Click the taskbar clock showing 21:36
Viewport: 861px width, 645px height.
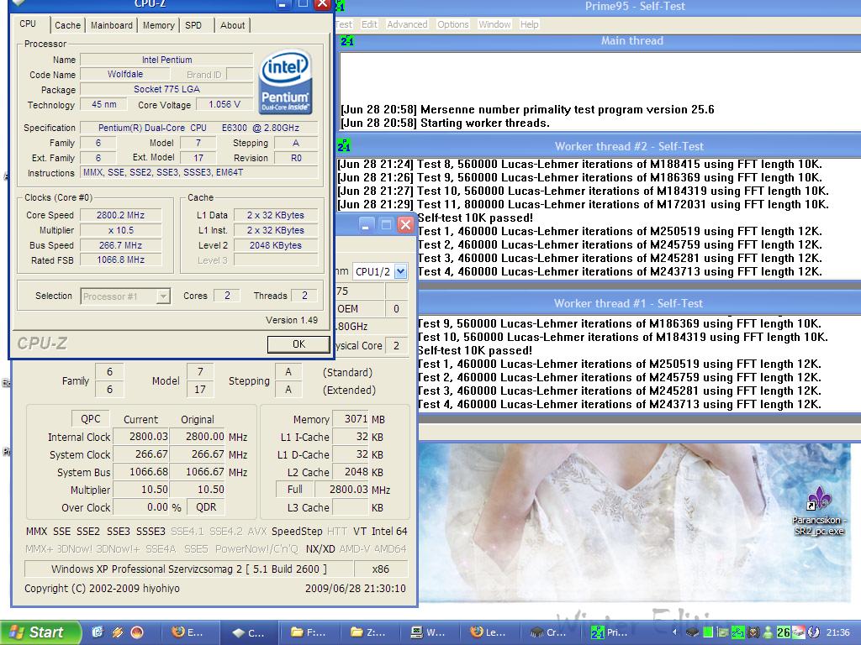(x=838, y=632)
